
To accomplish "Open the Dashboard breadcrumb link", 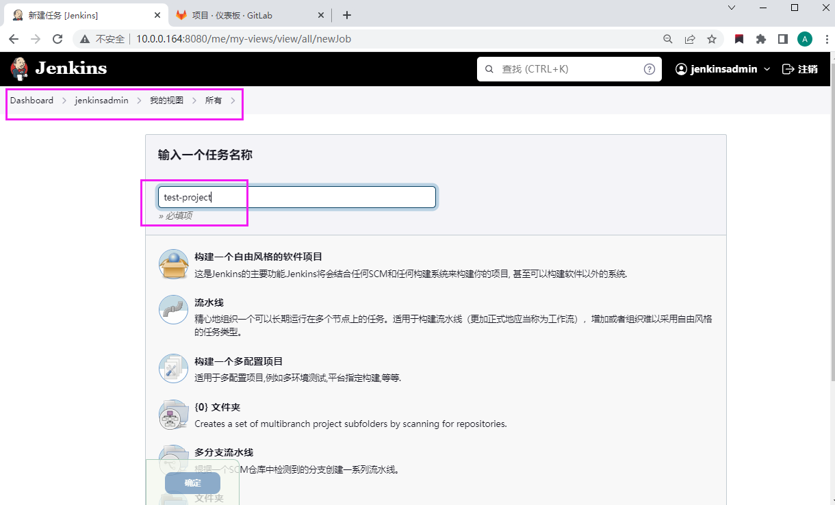I will tap(31, 101).
